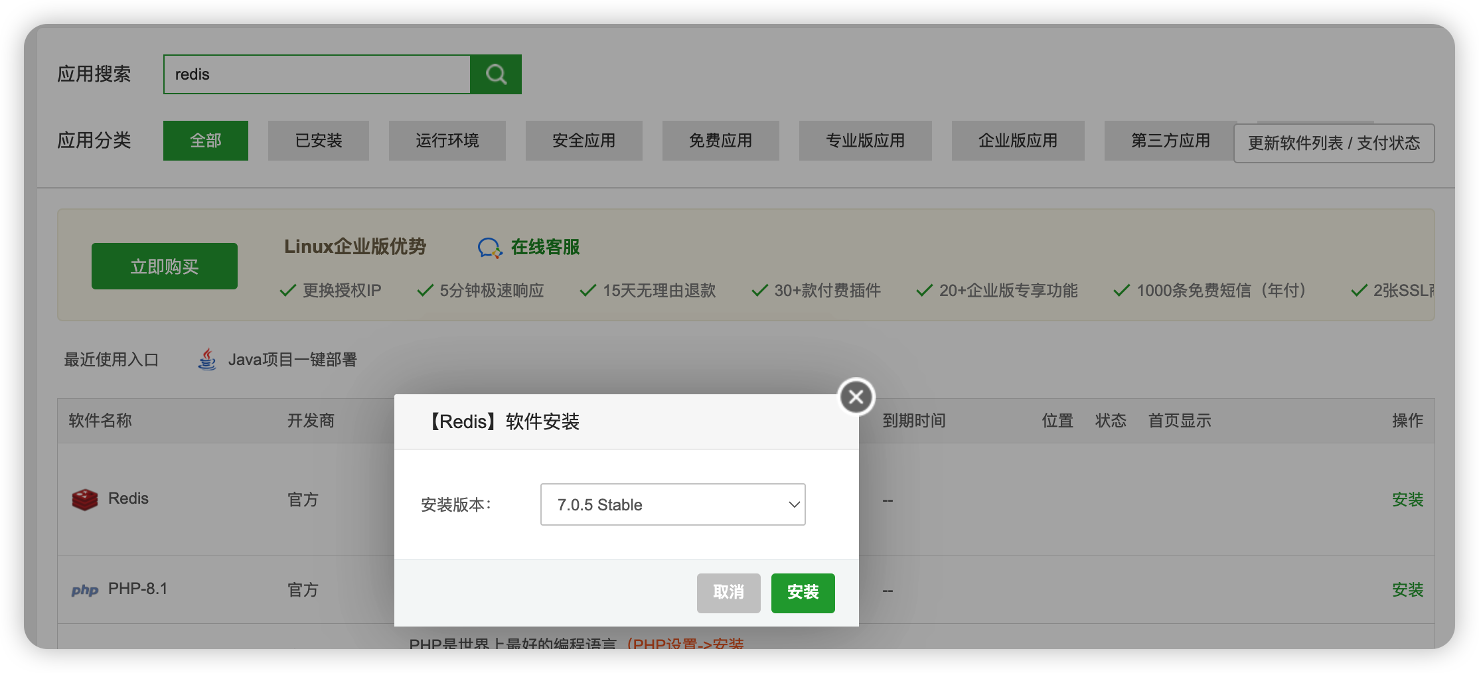1479x673 pixels.
Task: Click 官方 in the PHP-8.1 row
Action: tap(303, 590)
